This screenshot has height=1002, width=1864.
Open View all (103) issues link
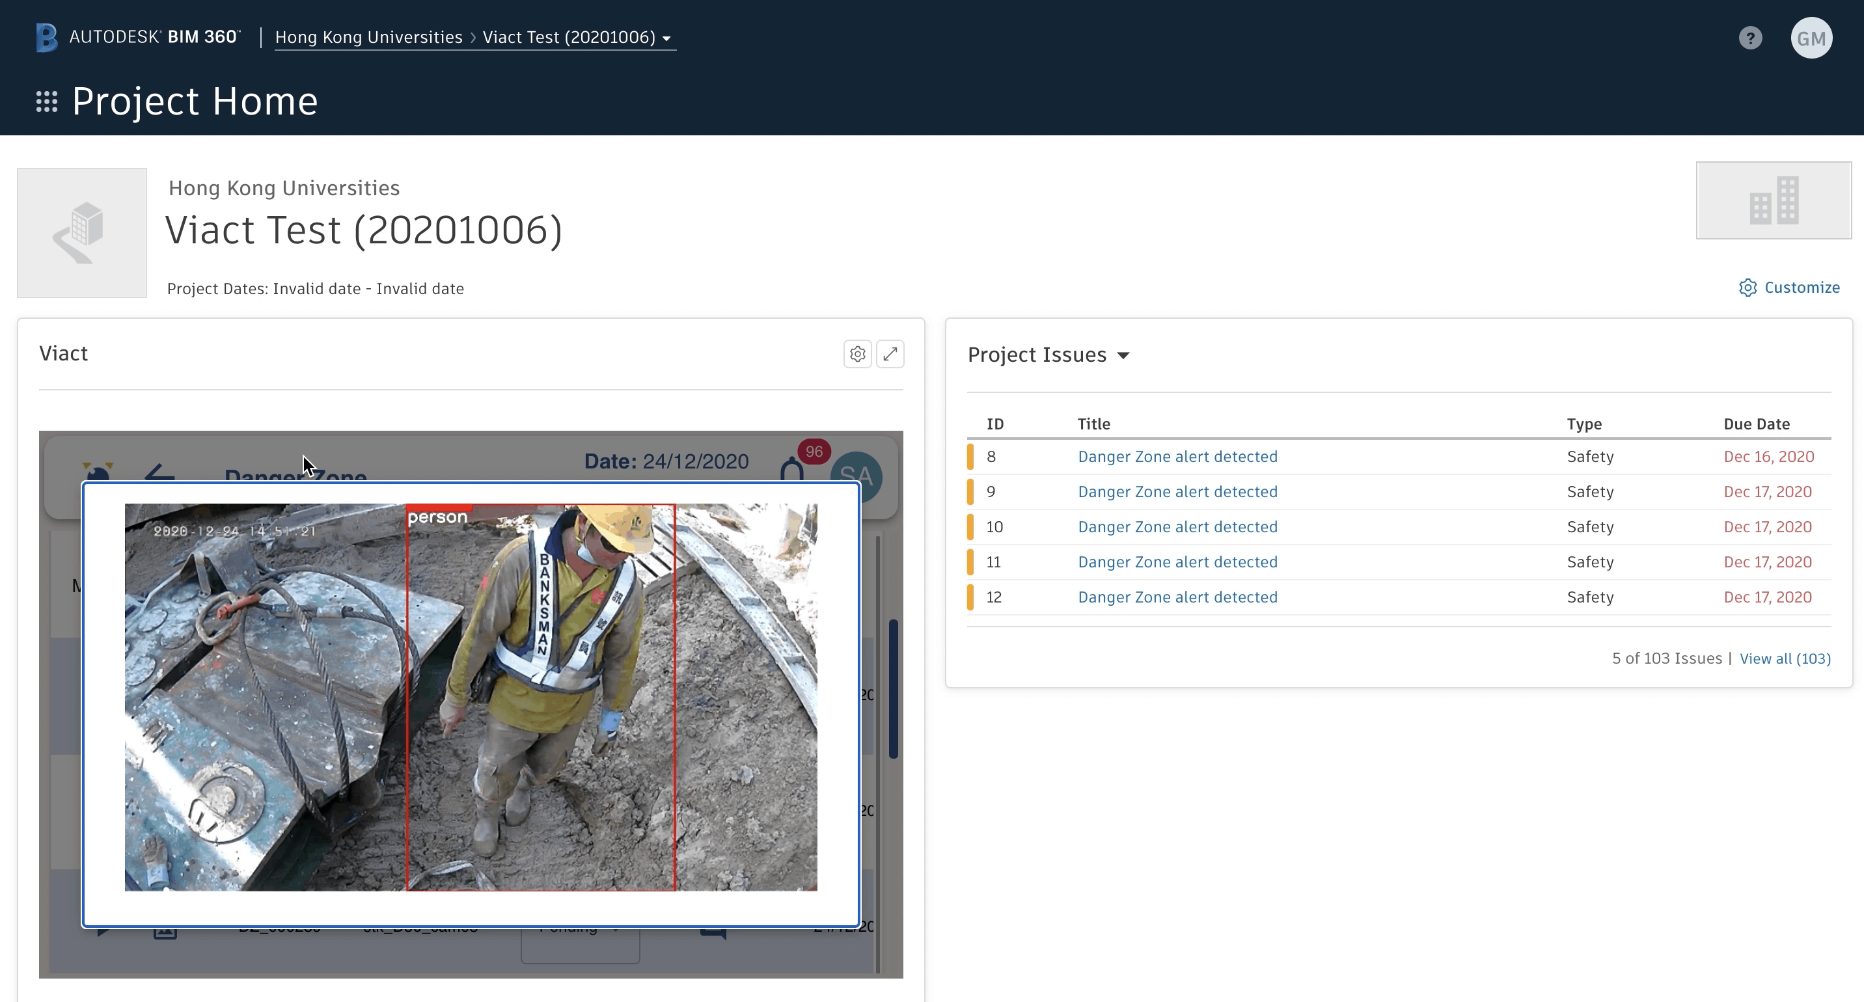pos(1785,658)
